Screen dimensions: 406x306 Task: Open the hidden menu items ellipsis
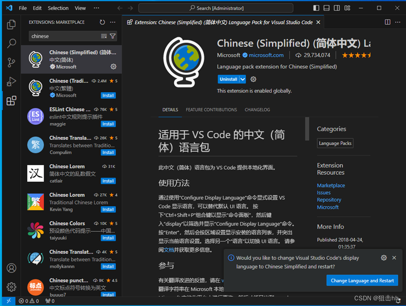(96, 8)
